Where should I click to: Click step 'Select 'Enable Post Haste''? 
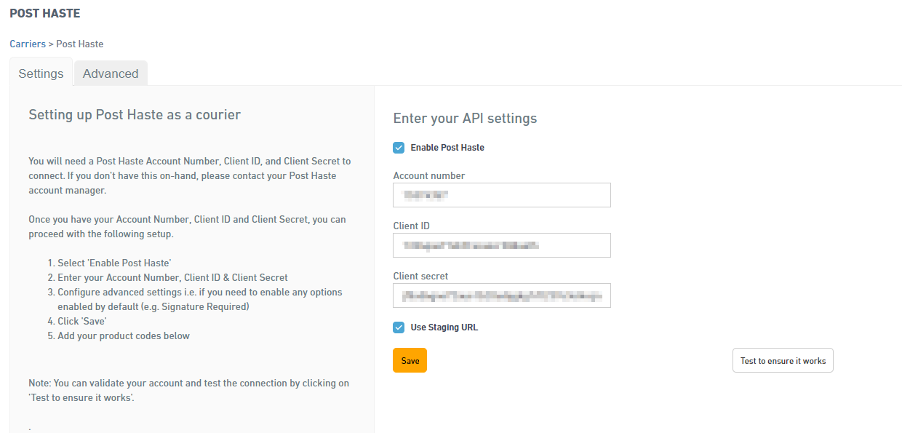coord(114,263)
